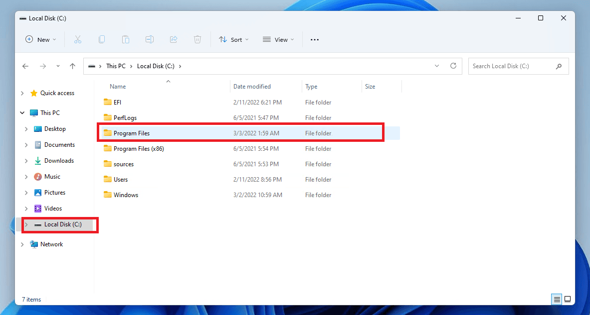Click the Rename icon in toolbar
The height and width of the screenshot is (315, 590).
pos(150,39)
